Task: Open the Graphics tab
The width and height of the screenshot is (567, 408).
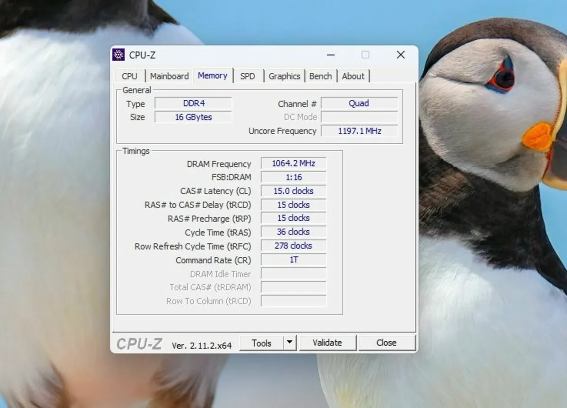Action: [x=284, y=76]
